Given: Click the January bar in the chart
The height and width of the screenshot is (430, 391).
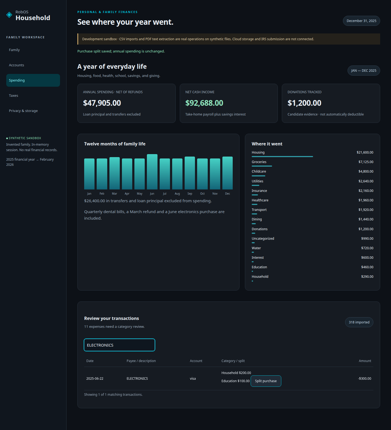Looking at the screenshot, I should 89,174.
